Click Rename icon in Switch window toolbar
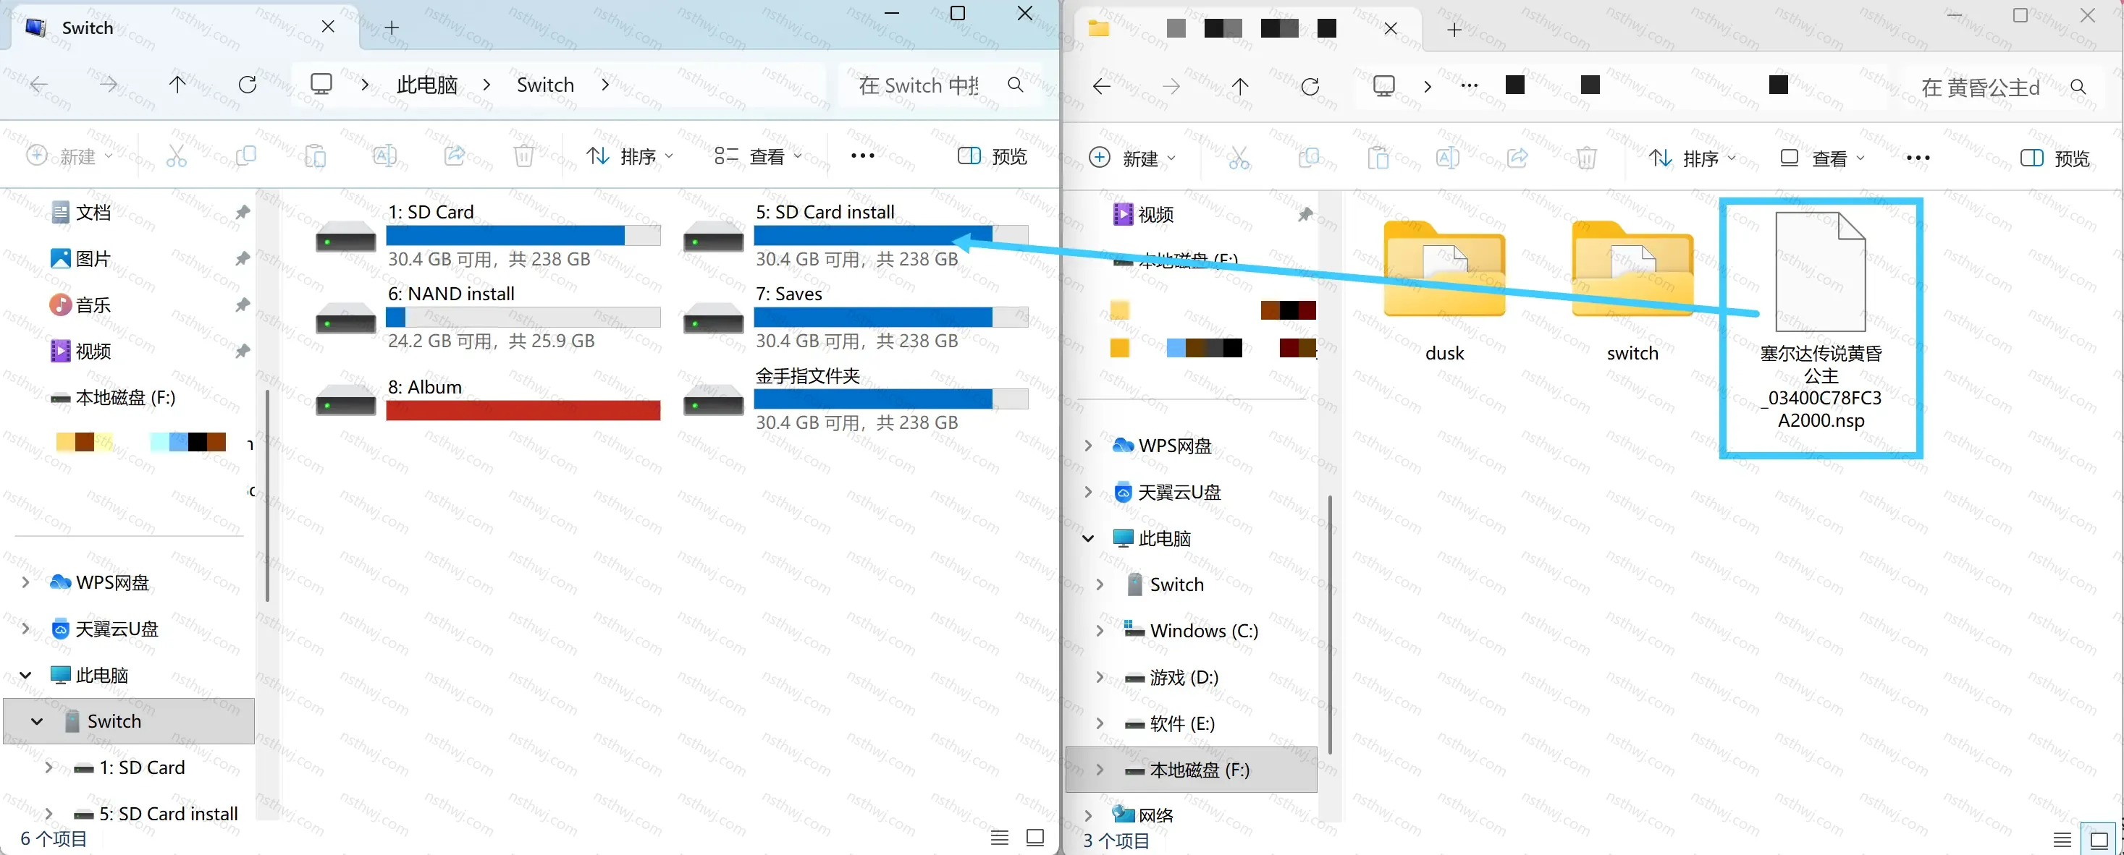Viewport: 2124px width, 855px height. (384, 156)
